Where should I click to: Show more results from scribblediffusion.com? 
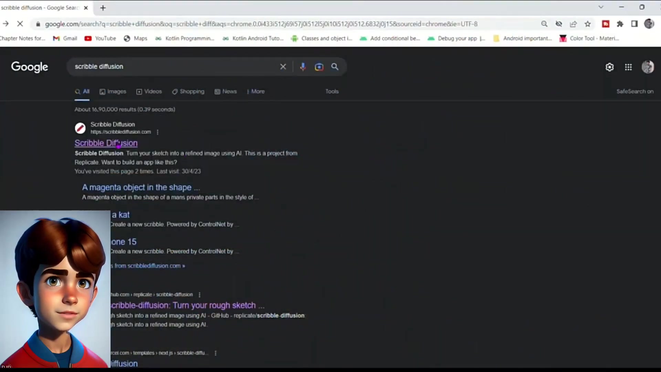[x=148, y=266]
